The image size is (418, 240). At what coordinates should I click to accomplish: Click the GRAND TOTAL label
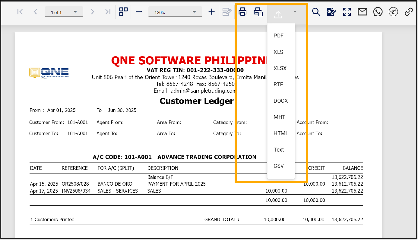[x=222, y=219]
